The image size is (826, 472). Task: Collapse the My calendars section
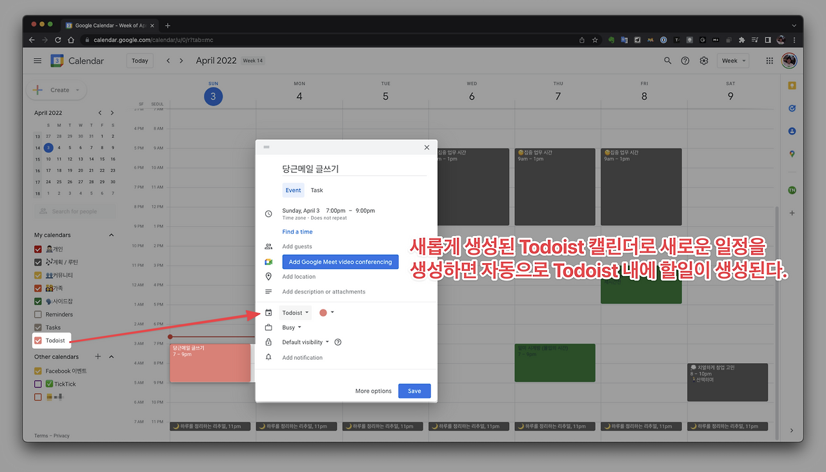point(111,235)
